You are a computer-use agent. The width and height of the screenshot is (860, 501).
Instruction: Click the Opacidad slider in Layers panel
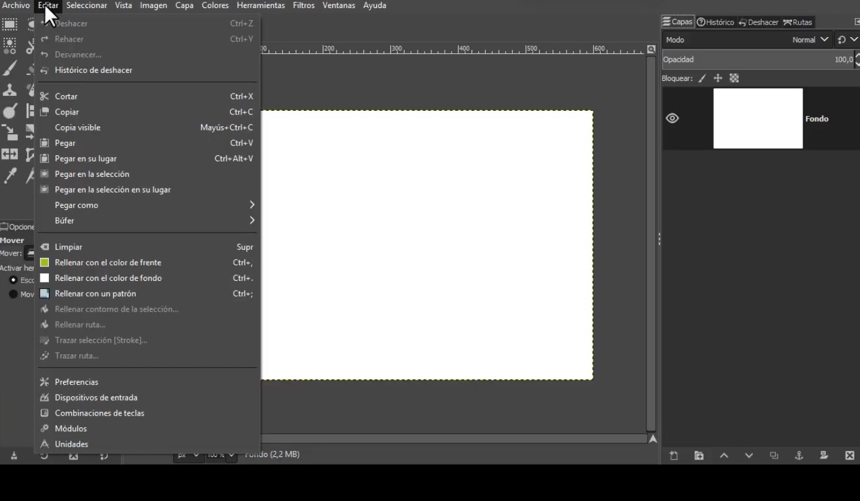point(758,59)
